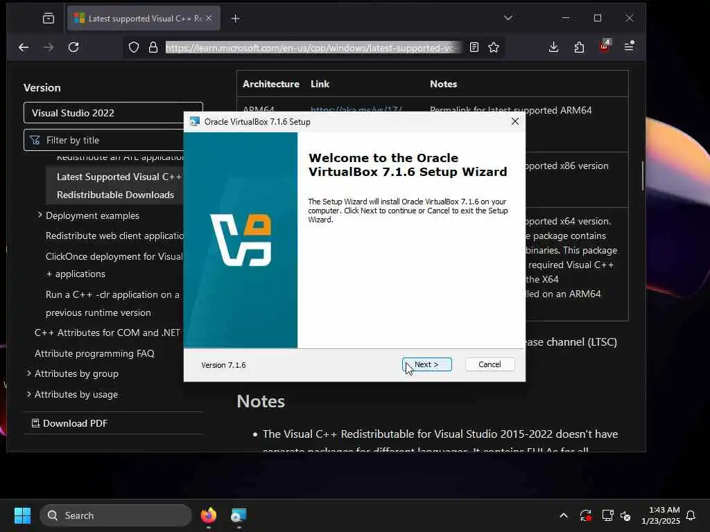Click the Version 7.1.6 label
The image size is (710, 532).
click(223, 365)
